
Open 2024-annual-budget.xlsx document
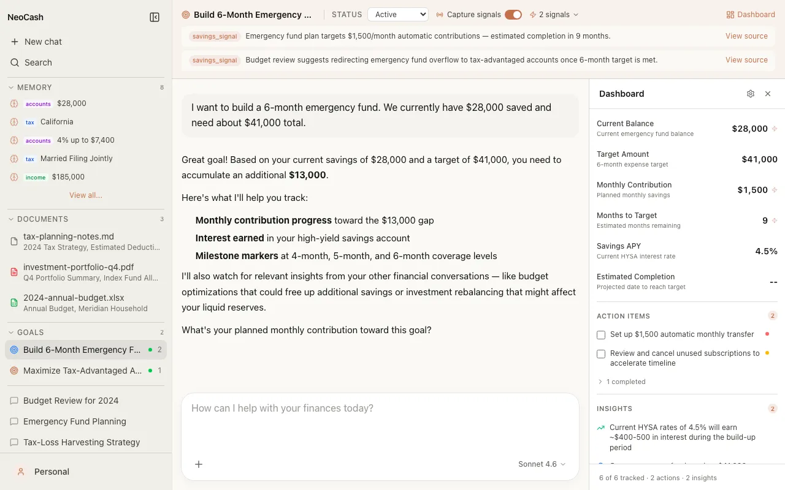86,303
